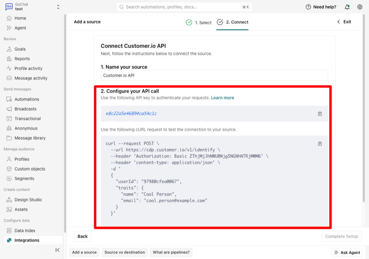This screenshot has width=369, height=259.
Task: Click the Home house icon
Action: (9, 18)
